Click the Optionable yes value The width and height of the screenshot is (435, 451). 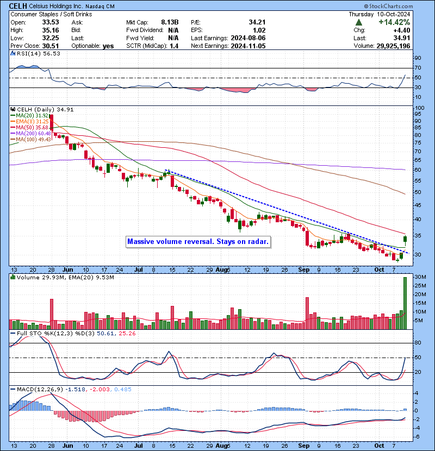(x=108, y=46)
